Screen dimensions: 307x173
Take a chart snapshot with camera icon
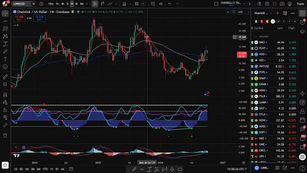[282, 4]
